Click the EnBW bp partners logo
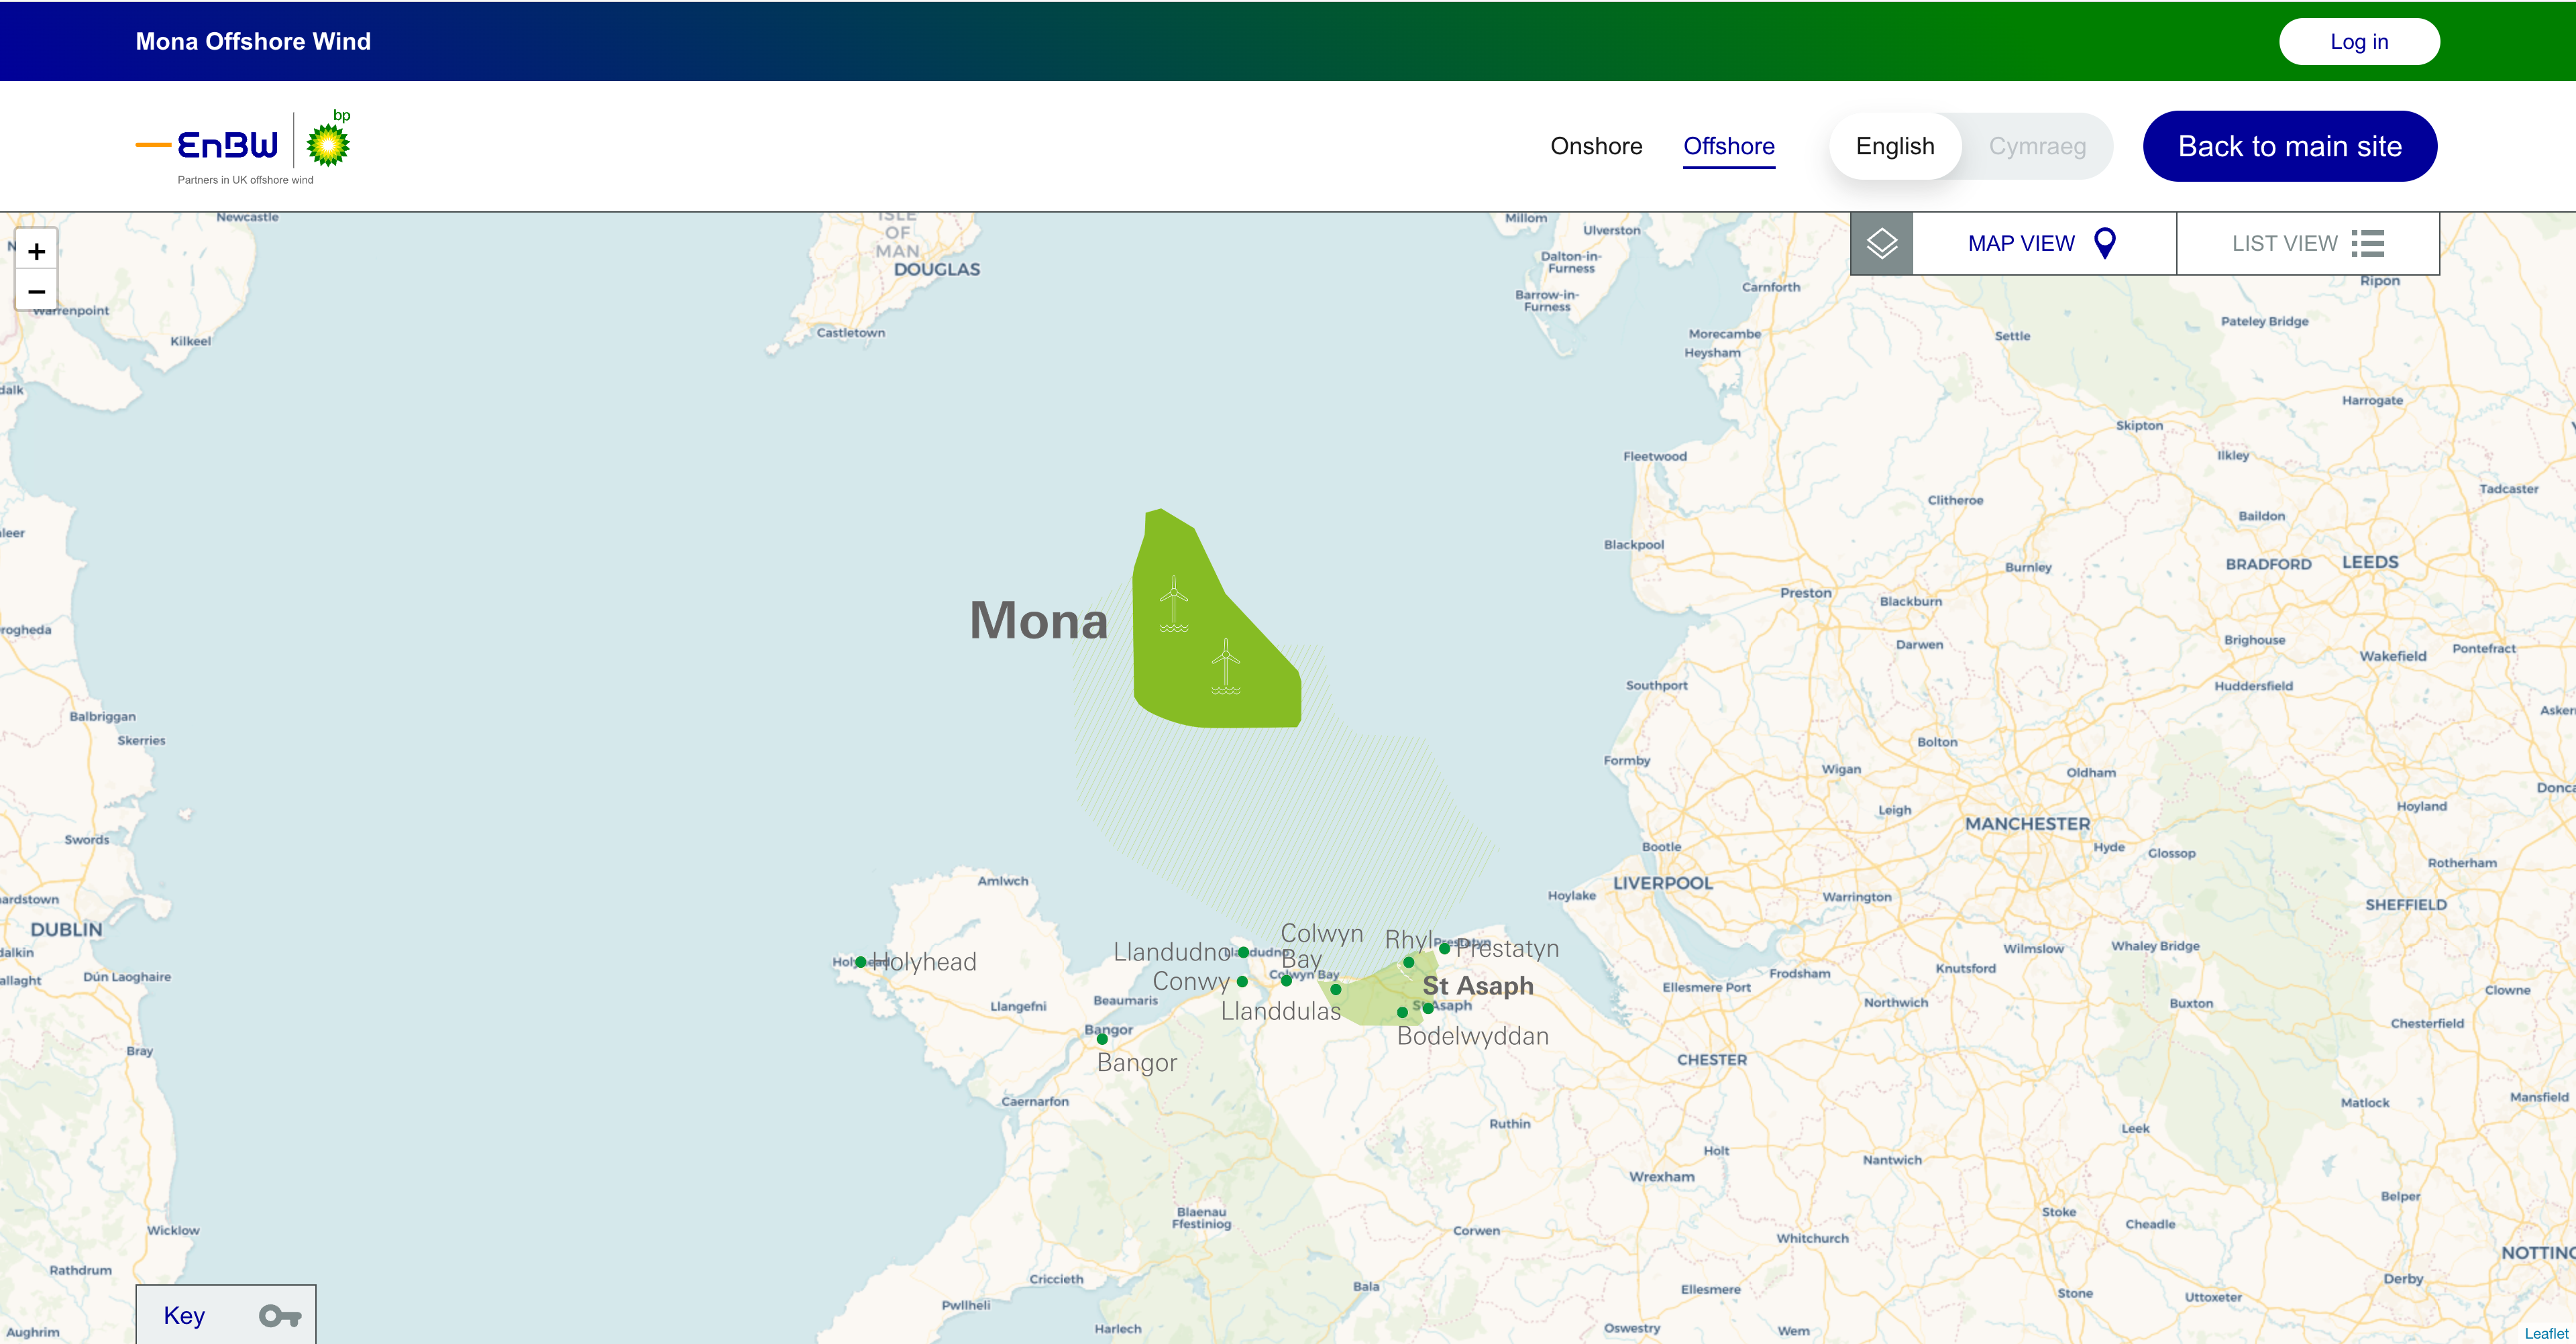 (244, 147)
